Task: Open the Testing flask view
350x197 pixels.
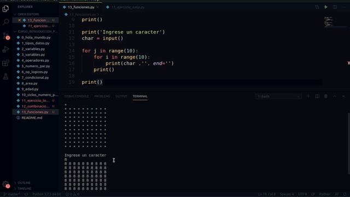Action: click(5, 77)
